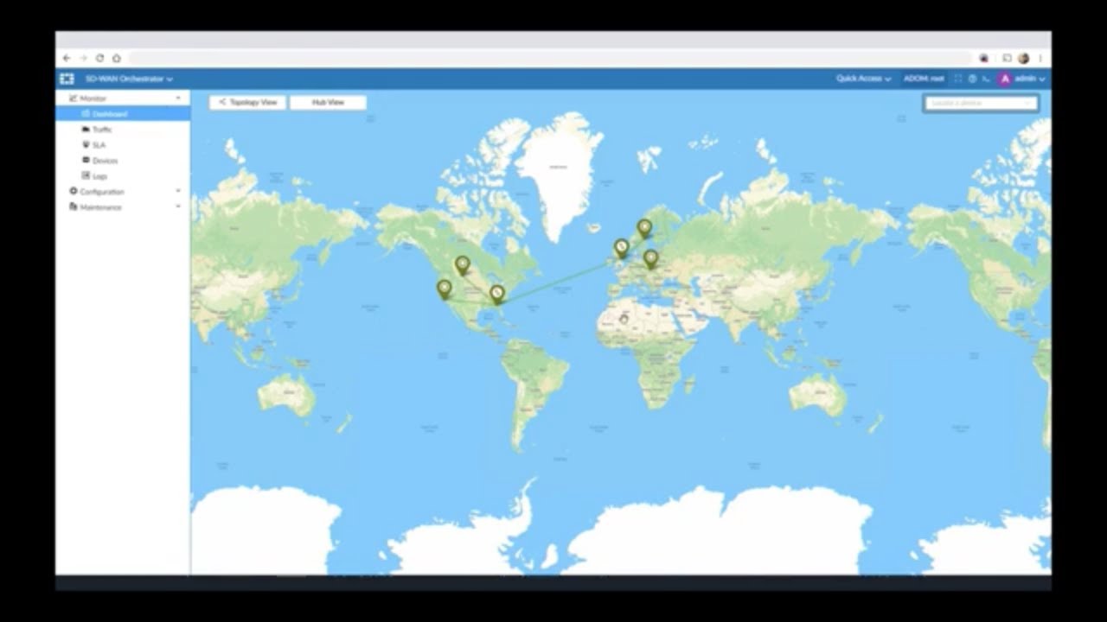The height and width of the screenshot is (622, 1107).
Task: Click the Logs icon in sidebar
Action: click(86, 176)
